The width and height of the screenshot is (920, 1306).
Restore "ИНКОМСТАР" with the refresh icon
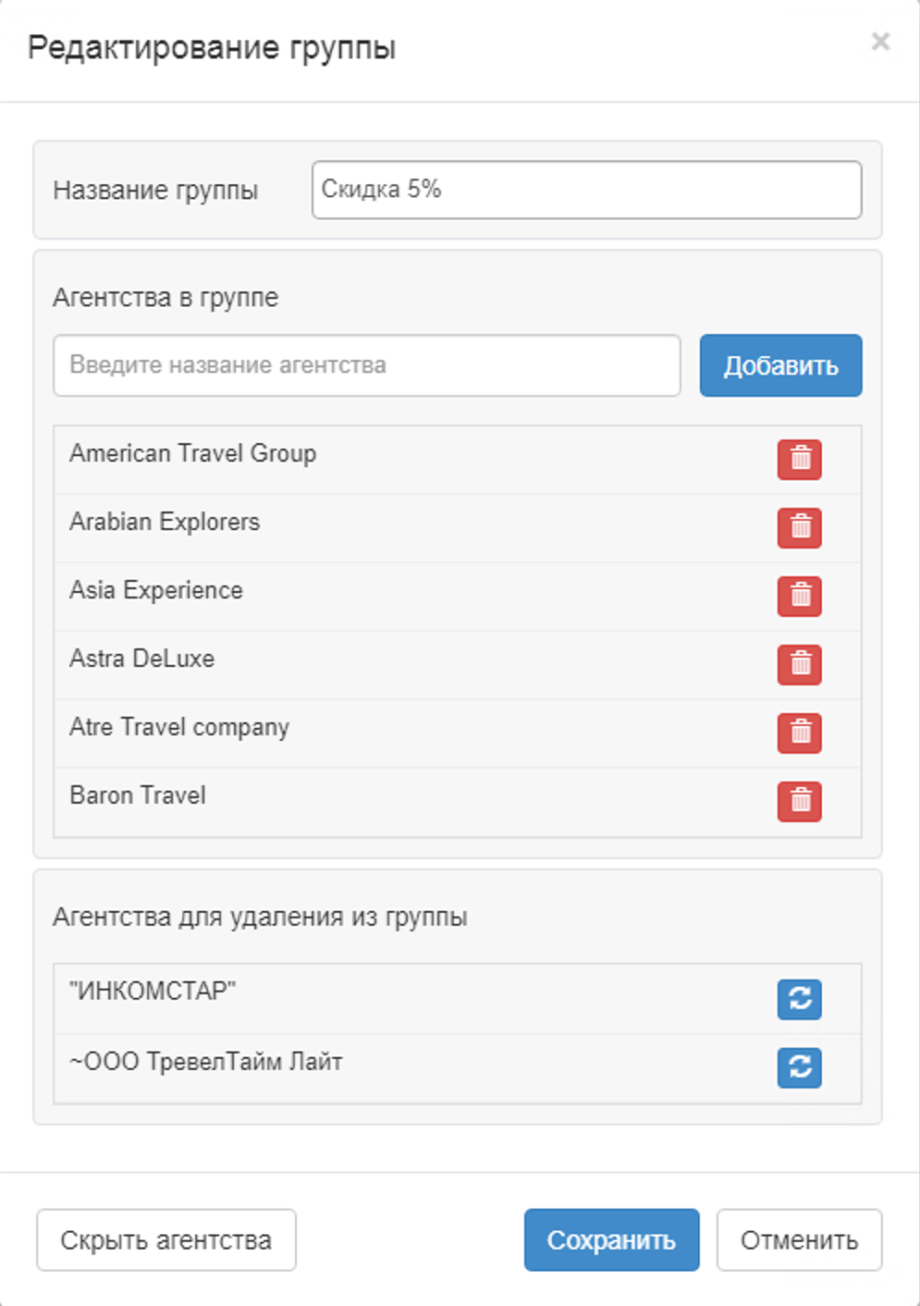click(x=799, y=999)
